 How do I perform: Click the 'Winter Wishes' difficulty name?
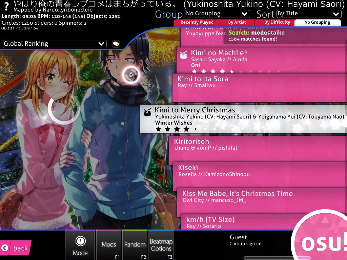coord(174,123)
